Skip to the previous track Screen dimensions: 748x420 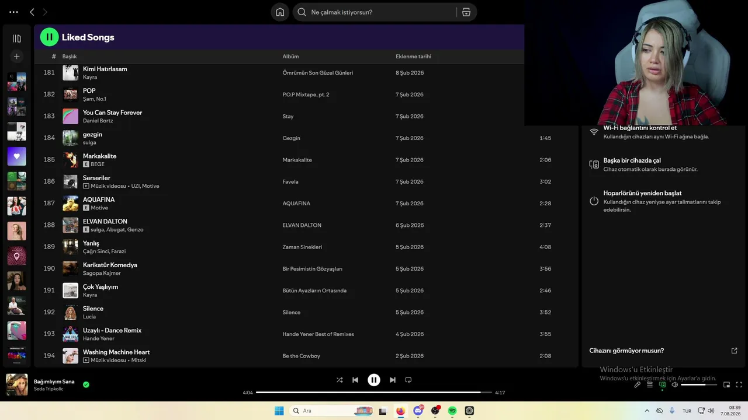[355, 380]
